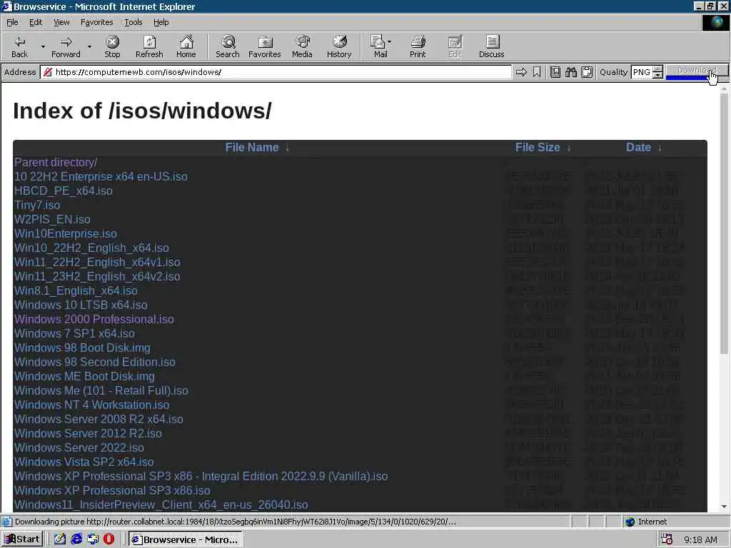Image resolution: width=731 pixels, height=548 pixels.
Task: Open Windows 10 LTSB x64.iso link
Action: 81,305
